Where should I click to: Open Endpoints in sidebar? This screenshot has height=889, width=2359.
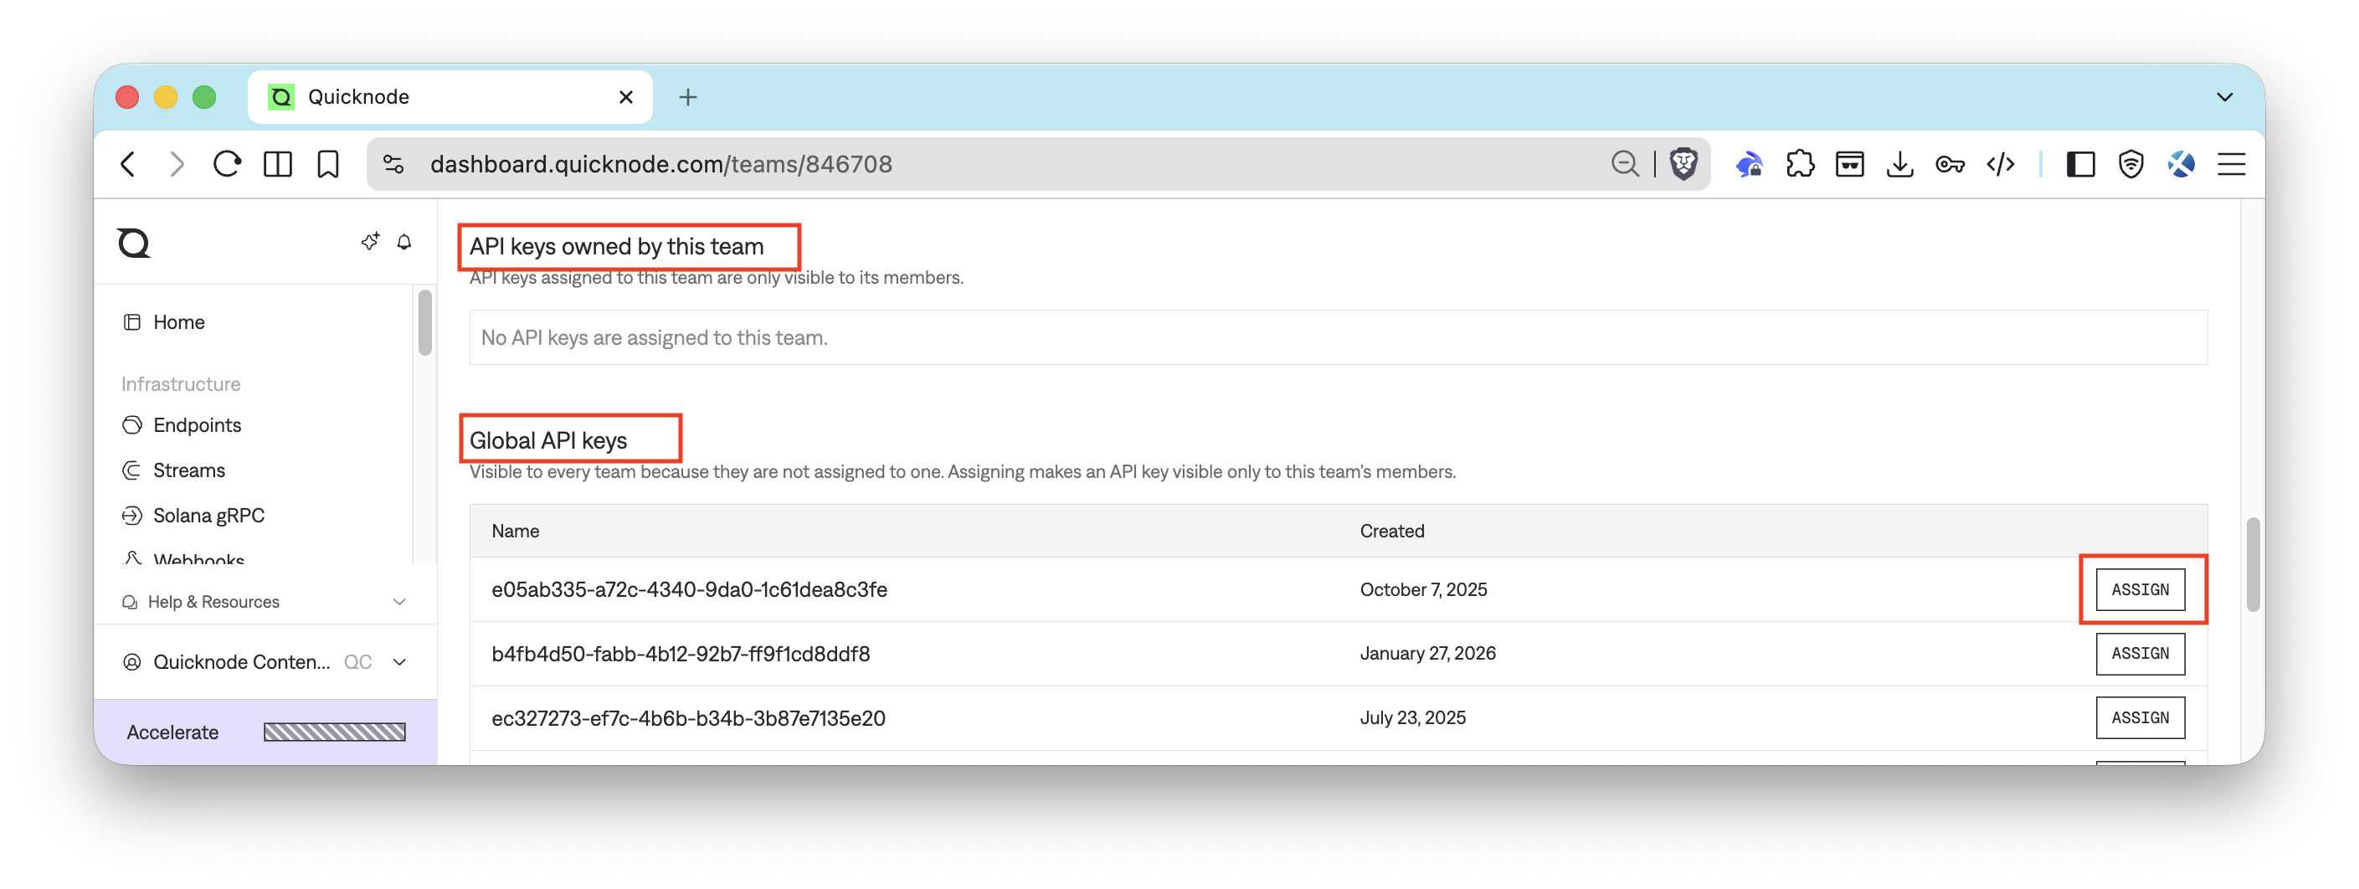[x=182, y=424]
